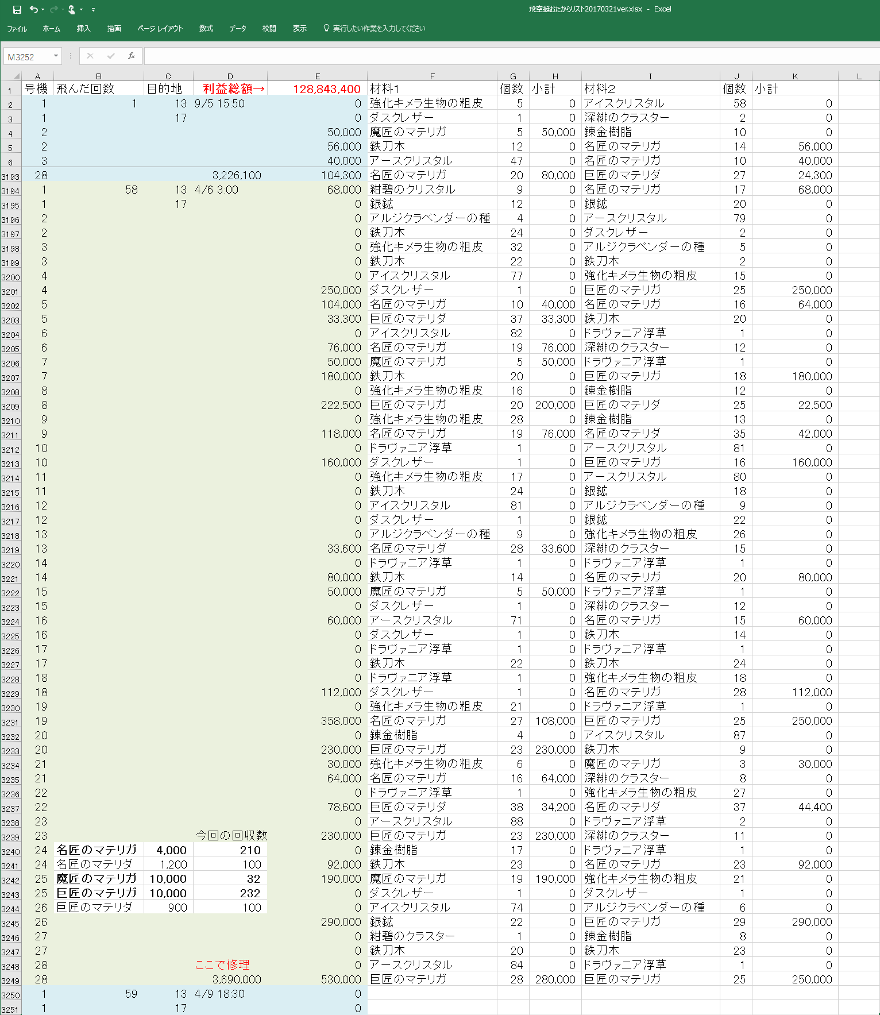Click the touch/mouse mode icon
The width and height of the screenshot is (880, 1015).
71,9
